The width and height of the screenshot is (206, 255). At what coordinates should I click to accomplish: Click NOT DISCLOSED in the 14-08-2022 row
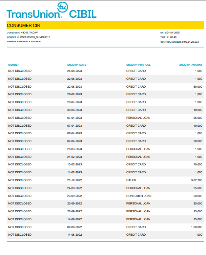point(20,235)
